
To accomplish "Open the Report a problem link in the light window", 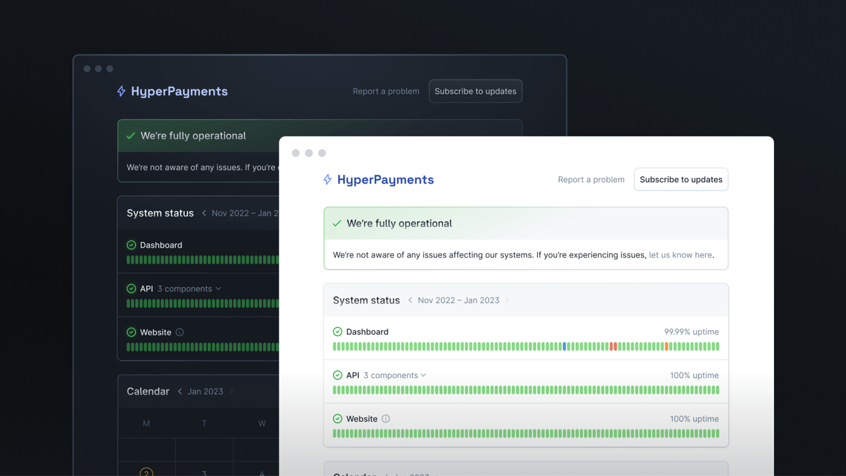I will [x=591, y=179].
